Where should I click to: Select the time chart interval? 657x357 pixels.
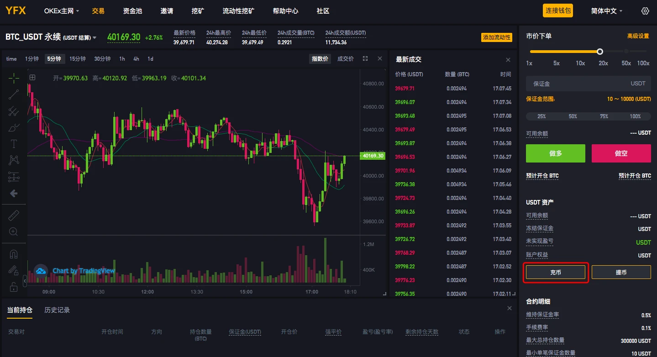tap(11, 59)
